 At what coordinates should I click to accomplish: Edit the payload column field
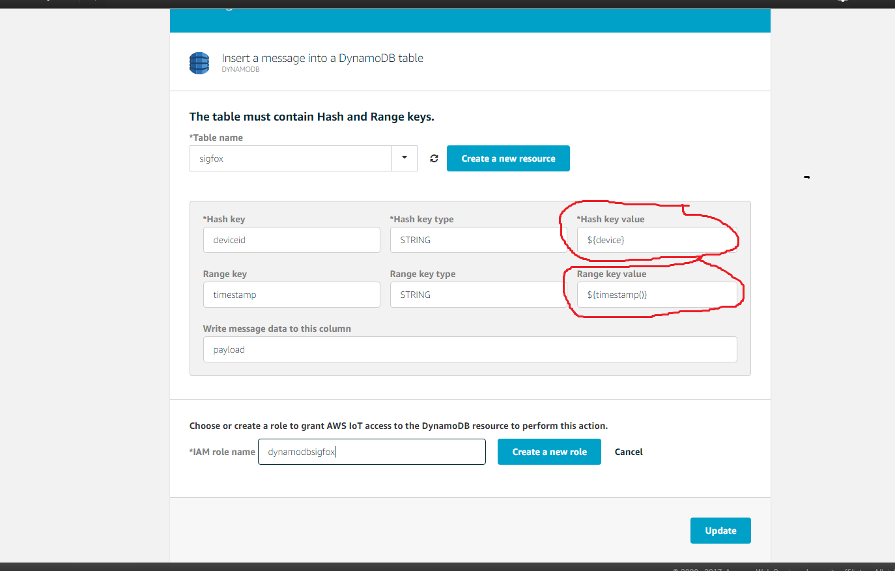(x=470, y=349)
